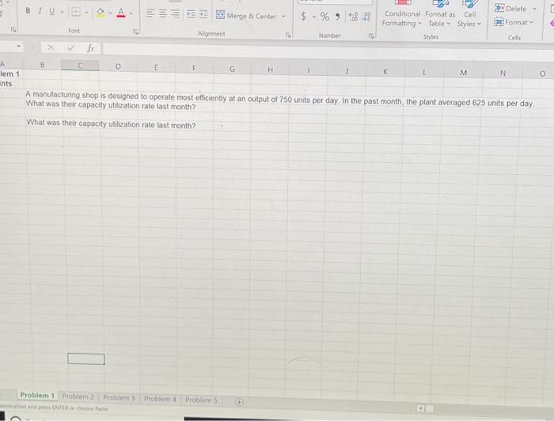The width and height of the screenshot is (554, 421).
Task: Switch to the Problem 1 sheet tab
Action: click(37, 395)
